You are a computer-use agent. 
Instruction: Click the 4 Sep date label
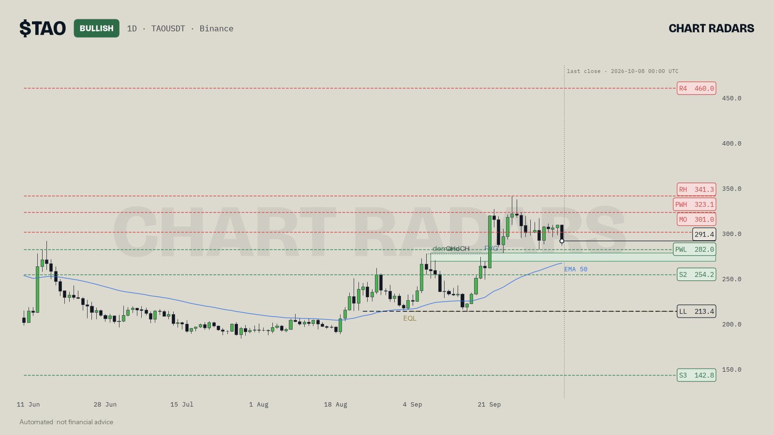click(413, 405)
